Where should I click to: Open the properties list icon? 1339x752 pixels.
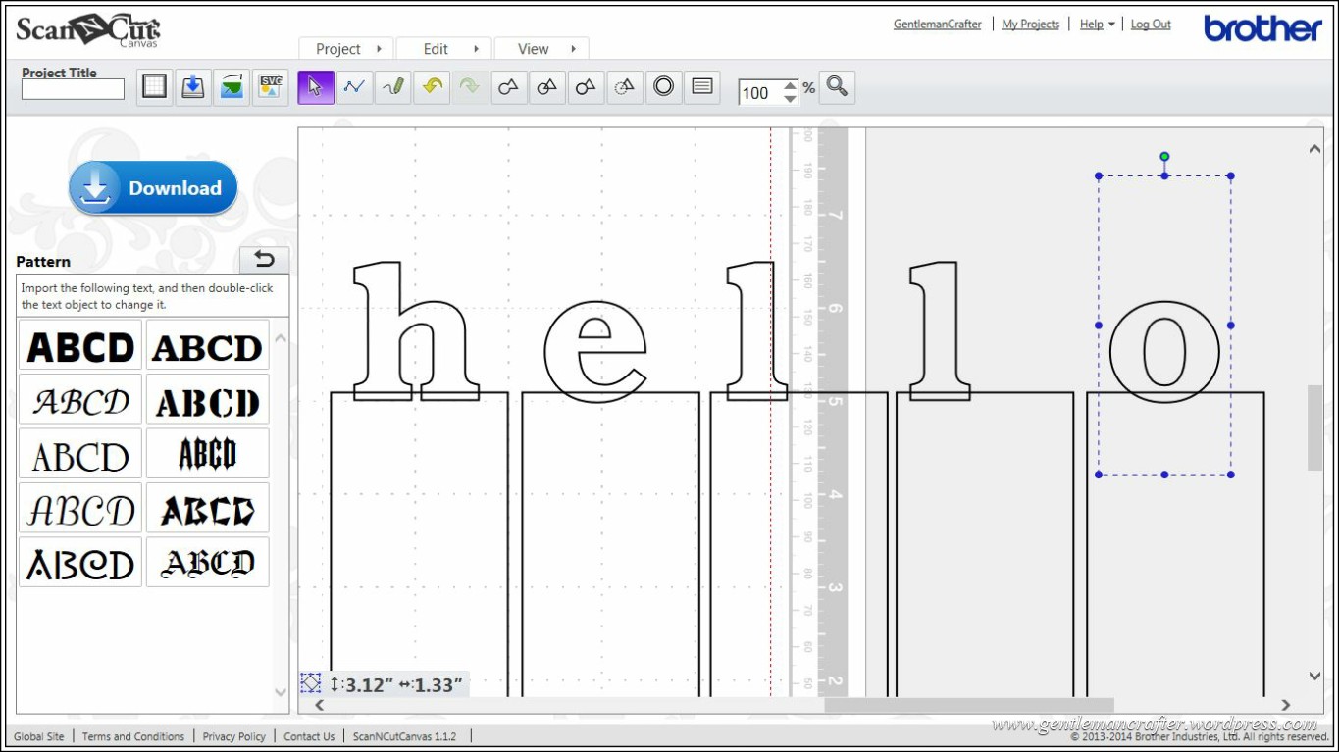coord(702,87)
